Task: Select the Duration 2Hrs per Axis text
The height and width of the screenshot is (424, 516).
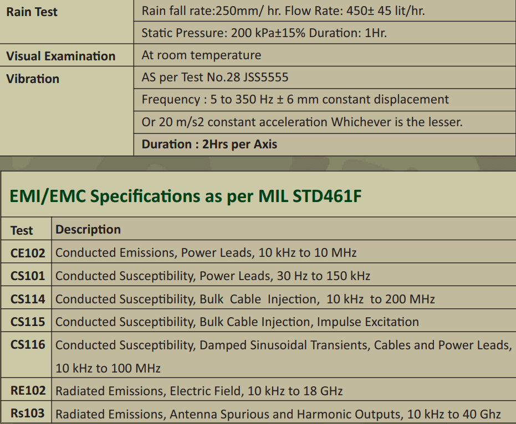Action: pyautogui.click(x=210, y=144)
